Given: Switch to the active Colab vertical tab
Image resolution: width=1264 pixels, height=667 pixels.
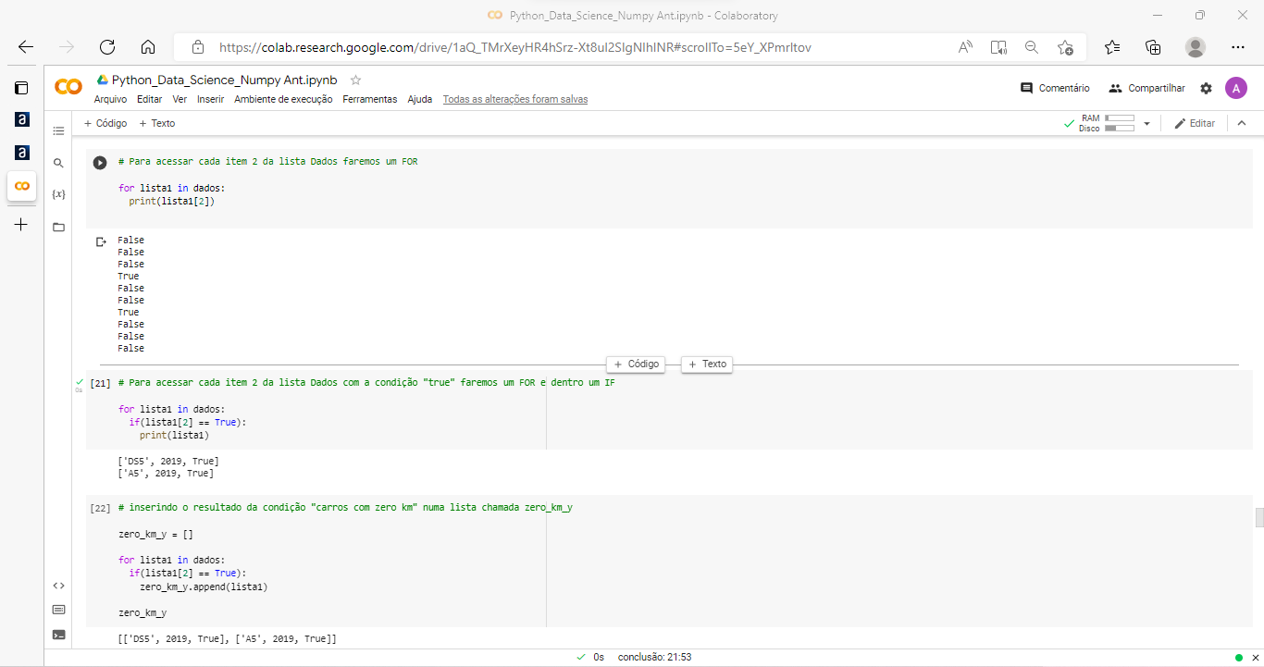Looking at the screenshot, I should [21, 186].
